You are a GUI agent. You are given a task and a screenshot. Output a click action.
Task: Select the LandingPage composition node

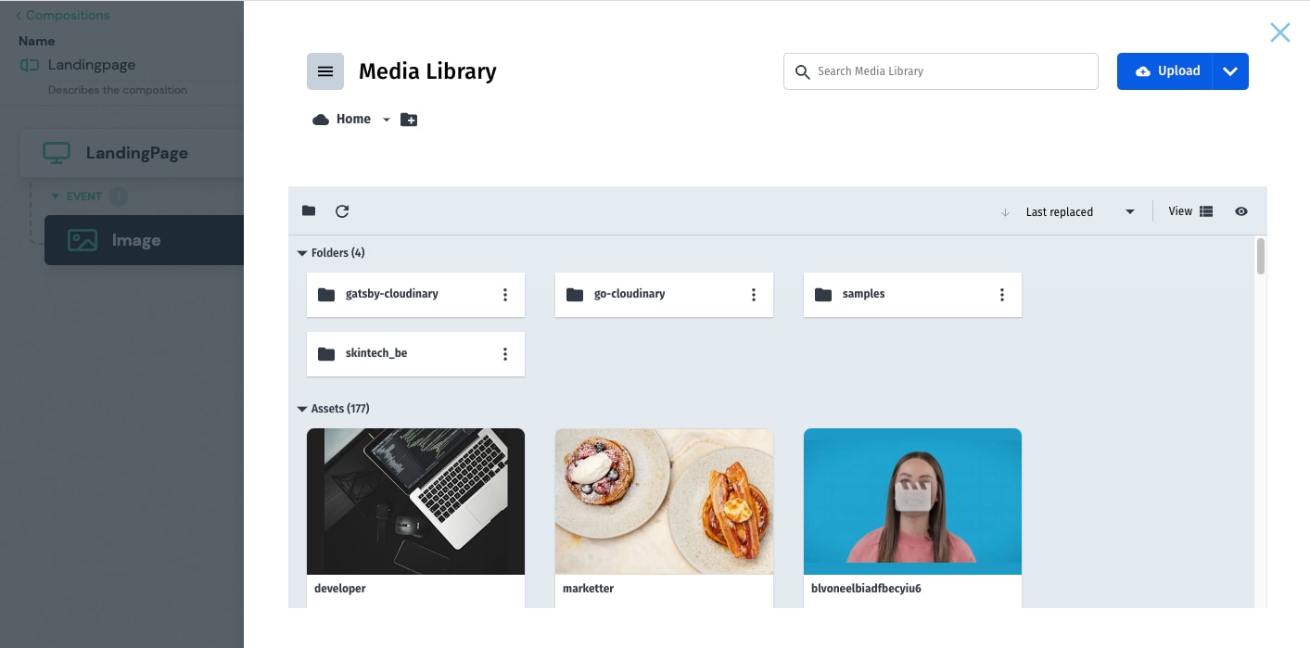click(131, 153)
